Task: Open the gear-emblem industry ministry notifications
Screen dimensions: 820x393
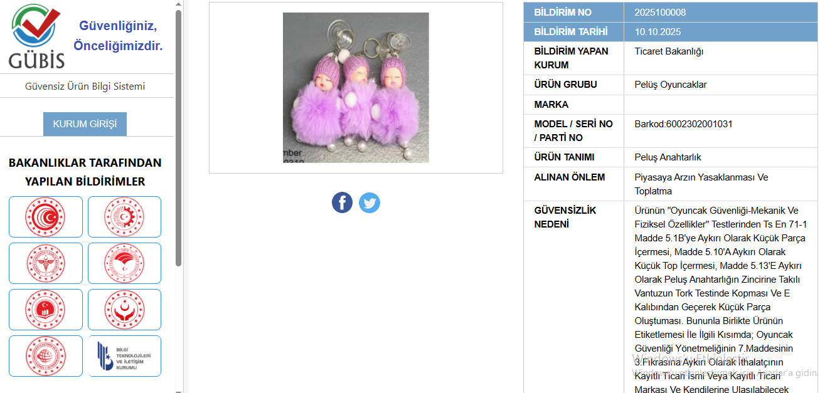Action: 124,217
